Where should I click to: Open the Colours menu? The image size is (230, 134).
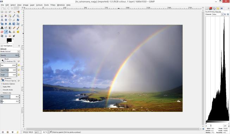coord(39,5)
